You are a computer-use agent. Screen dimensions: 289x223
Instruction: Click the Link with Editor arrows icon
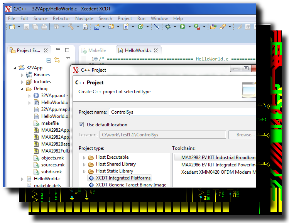57,60
